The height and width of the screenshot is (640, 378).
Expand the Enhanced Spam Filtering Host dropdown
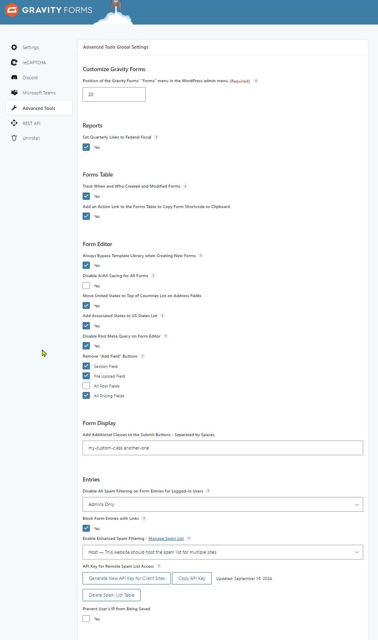pyautogui.click(x=223, y=552)
